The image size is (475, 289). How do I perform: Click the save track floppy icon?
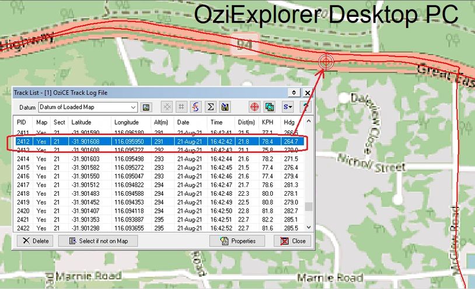[x=225, y=107]
